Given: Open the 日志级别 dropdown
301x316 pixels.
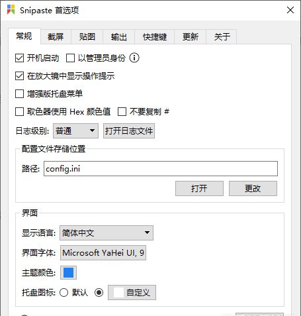Looking at the screenshot, I should pyautogui.click(x=75, y=131).
